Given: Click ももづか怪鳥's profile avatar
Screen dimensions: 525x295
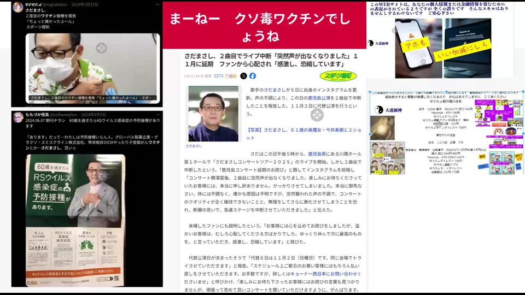Looking at the screenshot, I should pyautogui.click(x=17, y=117).
